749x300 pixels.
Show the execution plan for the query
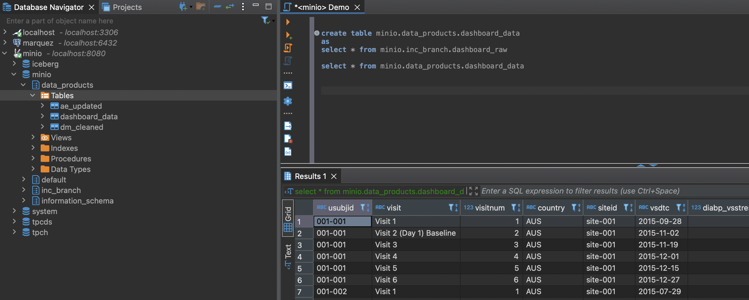[x=288, y=61]
